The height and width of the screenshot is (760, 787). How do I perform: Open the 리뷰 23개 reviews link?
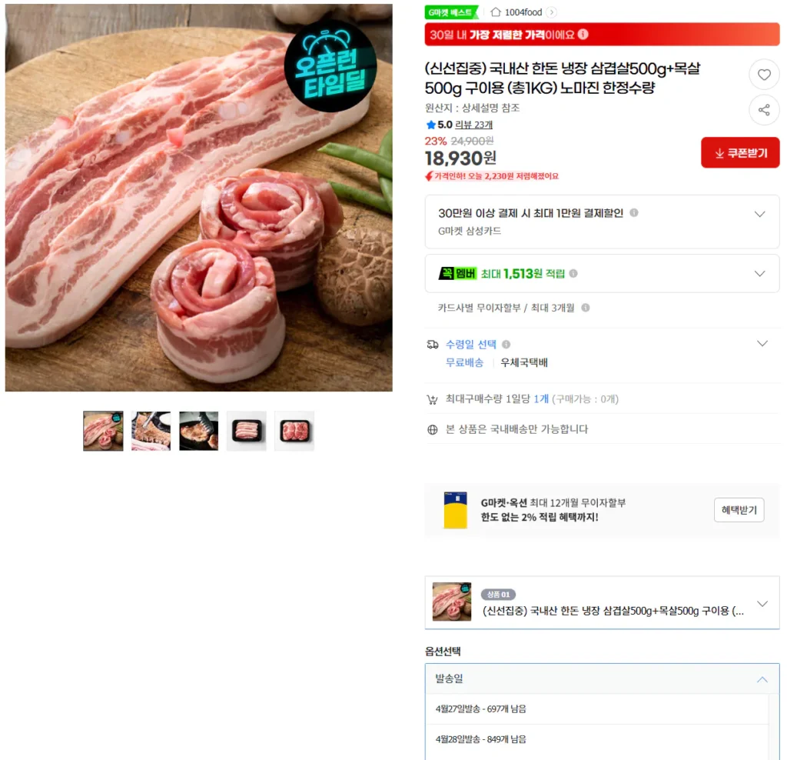473,125
